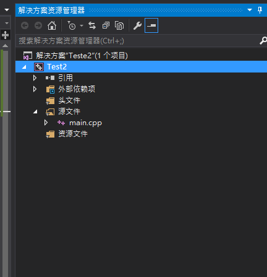
Task: Click the left editor vertical scrollbar track
Action: pos(6,163)
